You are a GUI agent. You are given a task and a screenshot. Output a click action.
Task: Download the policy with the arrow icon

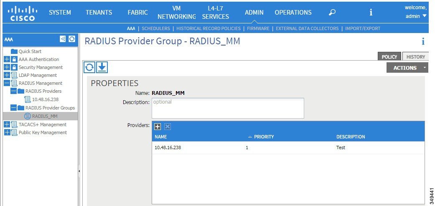click(x=102, y=67)
